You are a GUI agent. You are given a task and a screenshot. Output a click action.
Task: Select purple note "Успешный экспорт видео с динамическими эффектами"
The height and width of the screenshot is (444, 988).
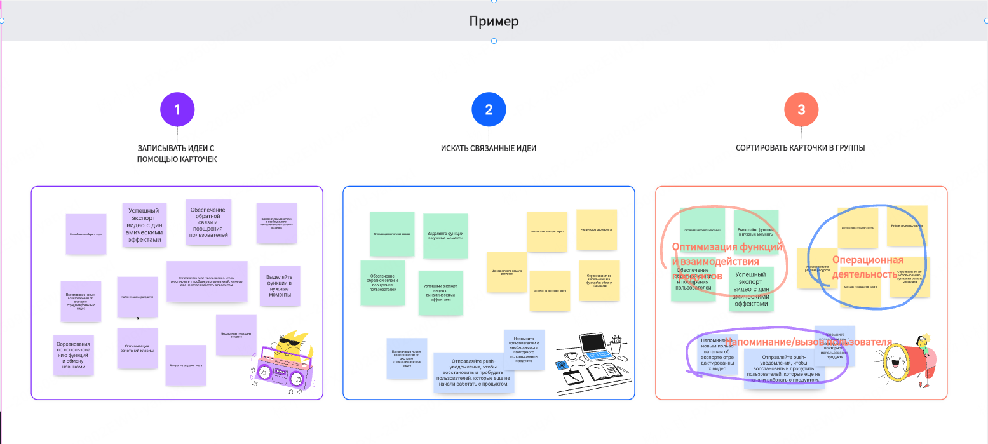[144, 225]
